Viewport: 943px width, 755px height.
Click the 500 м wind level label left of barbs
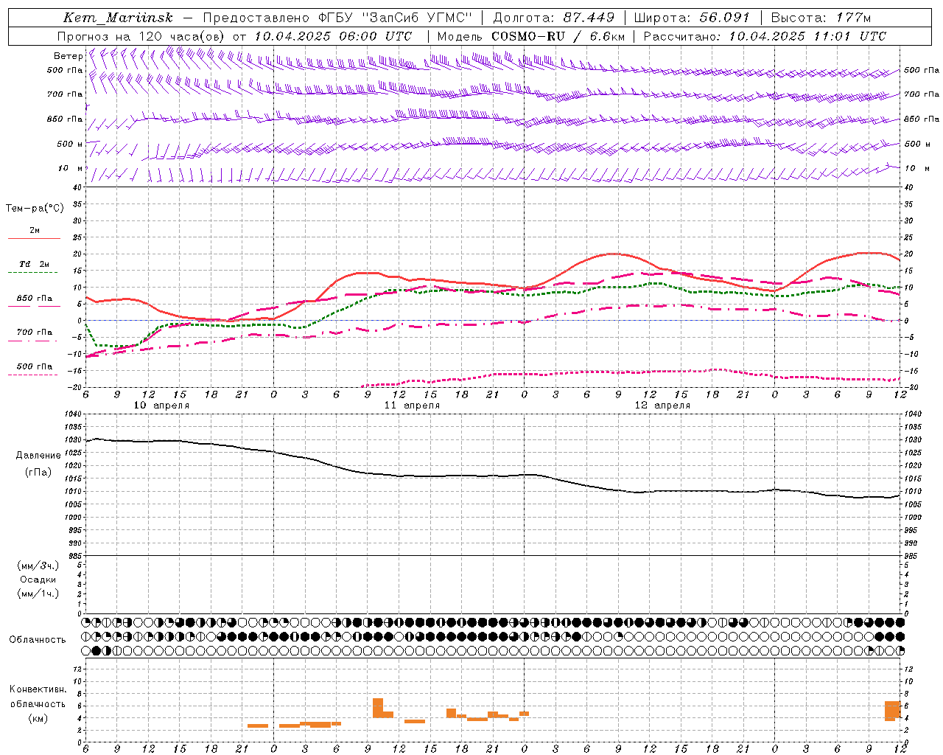[x=70, y=144]
